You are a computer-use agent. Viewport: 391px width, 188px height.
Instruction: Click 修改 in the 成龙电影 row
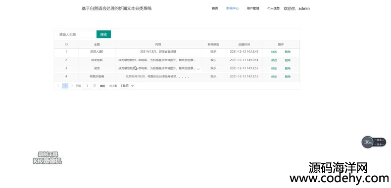coord(274,60)
